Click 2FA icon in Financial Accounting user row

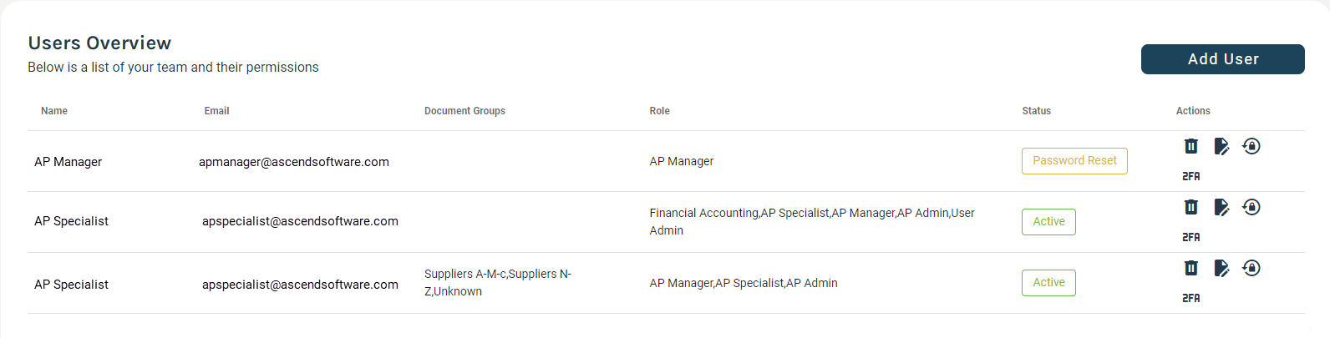[x=1190, y=237]
